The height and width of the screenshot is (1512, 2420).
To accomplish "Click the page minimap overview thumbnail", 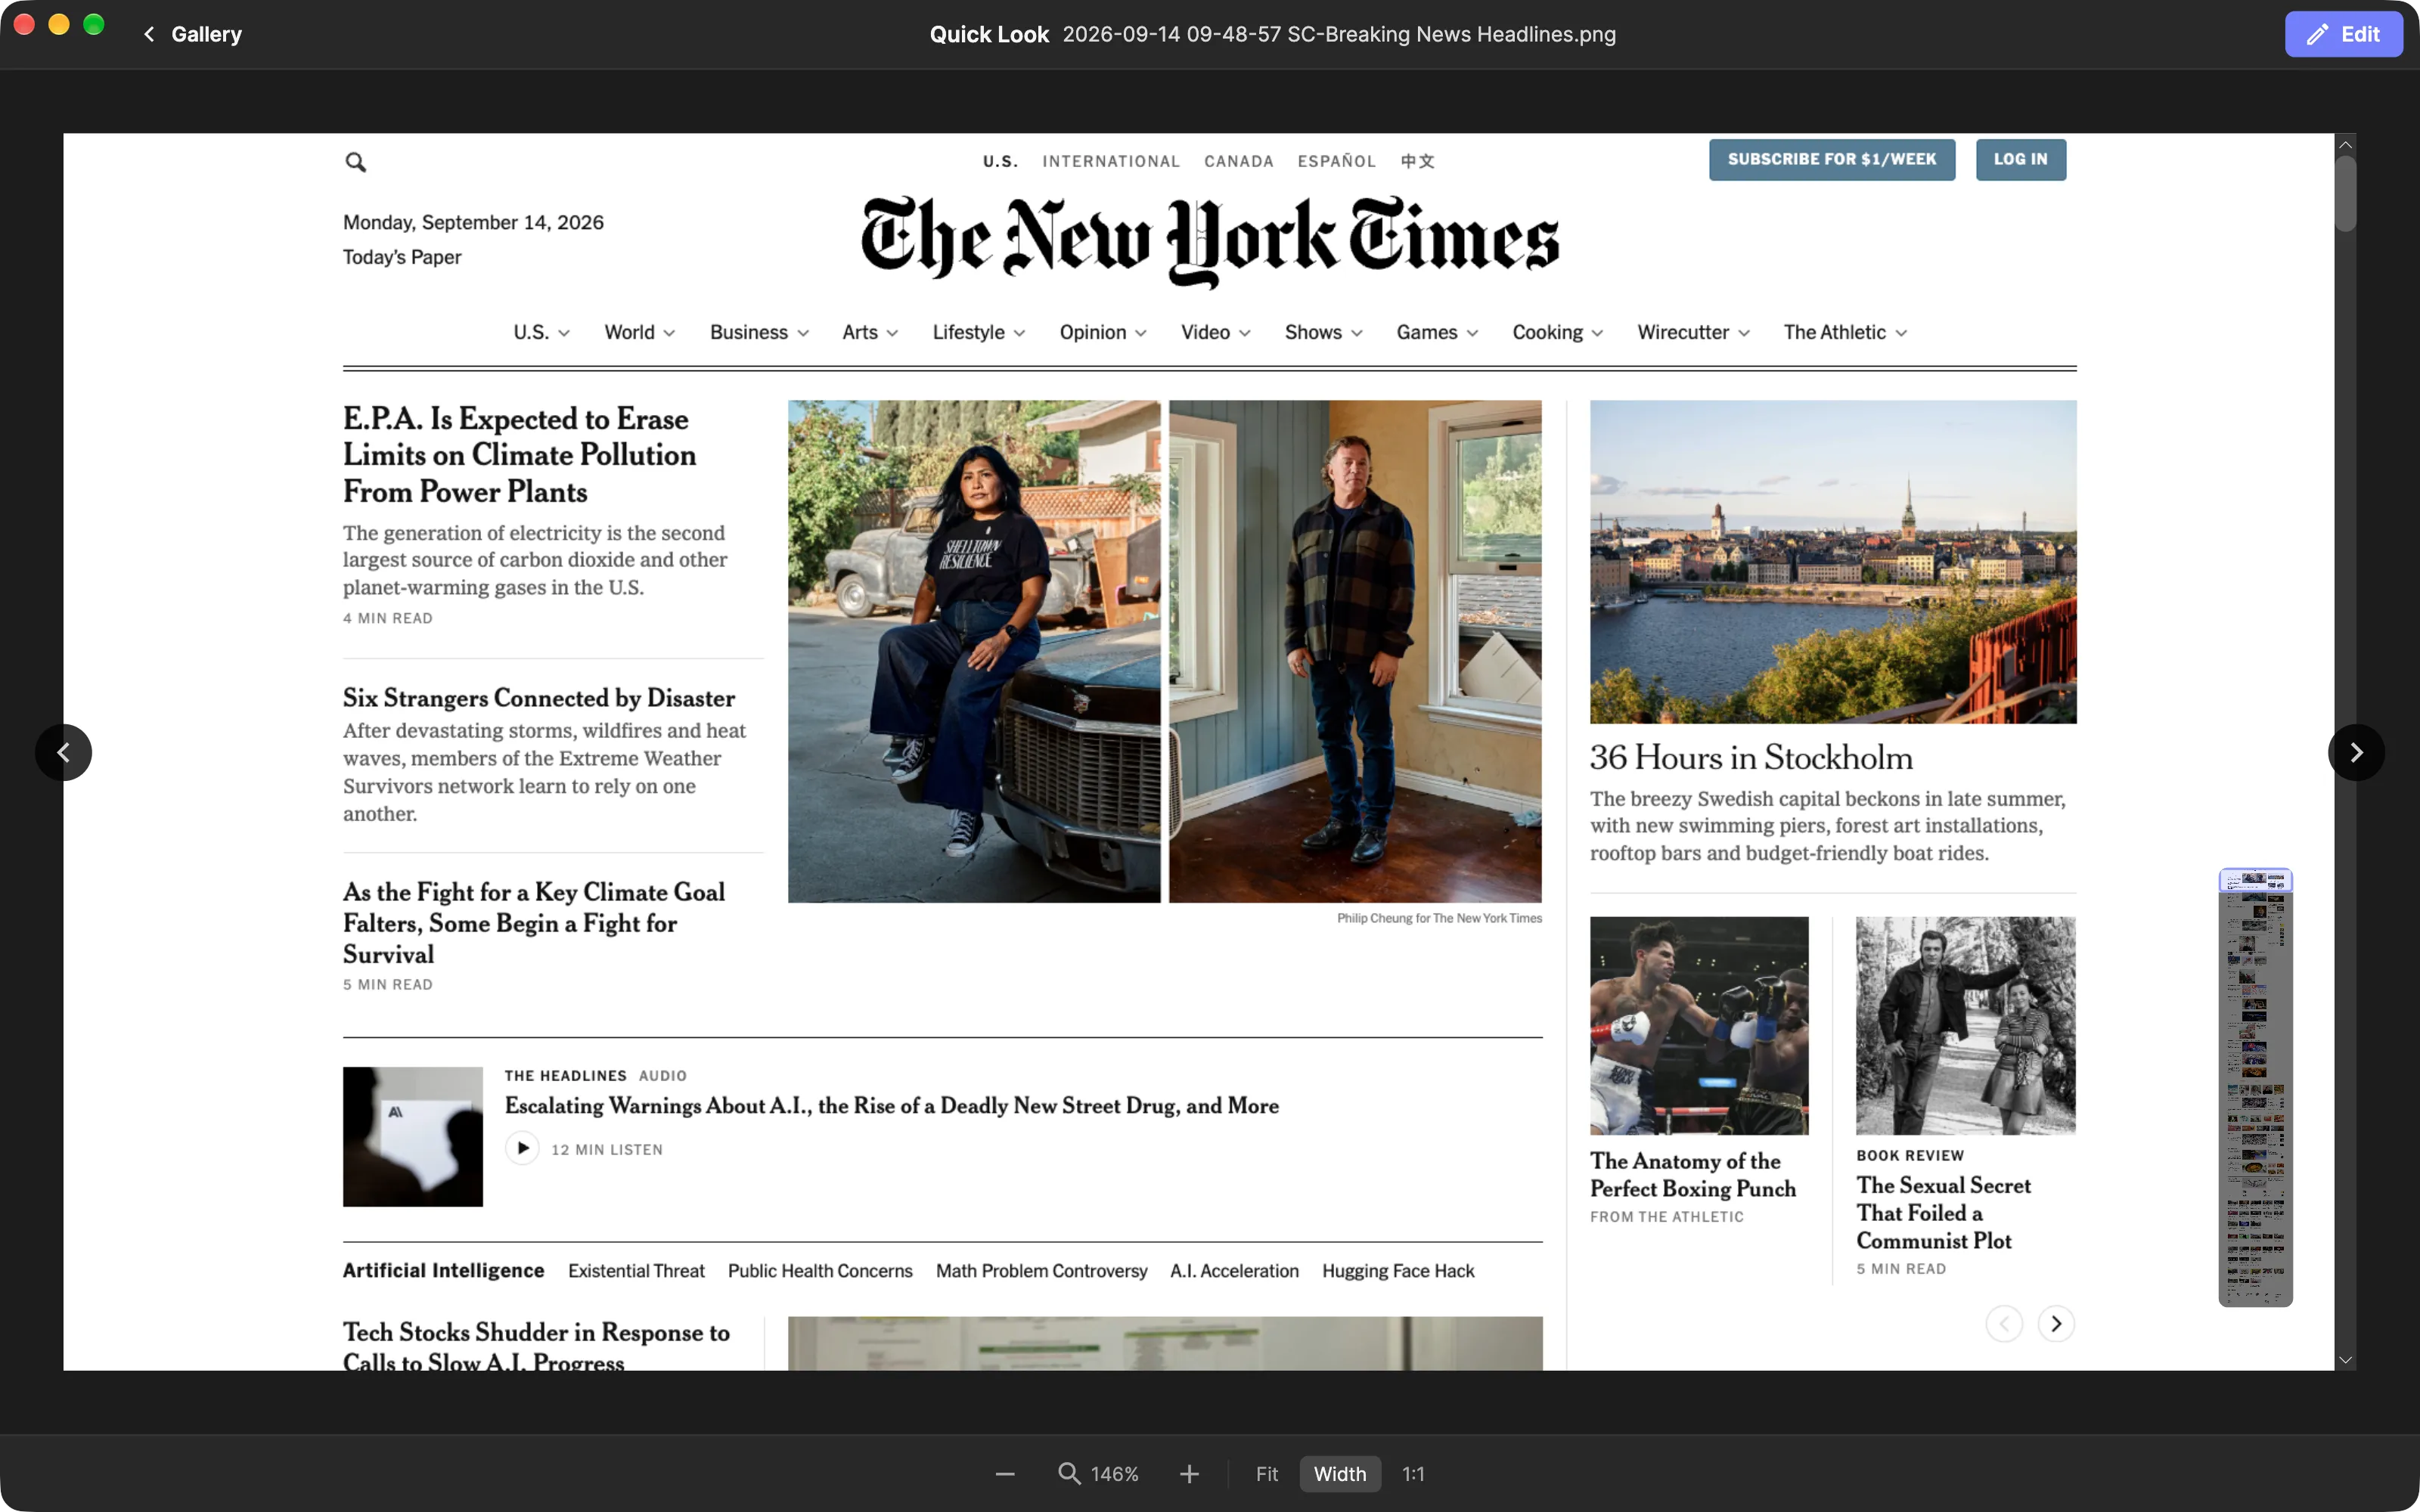I will tap(2255, 1087).
